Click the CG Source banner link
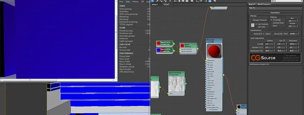The width and height of the screenshot is (304, 115). (275, 57)
